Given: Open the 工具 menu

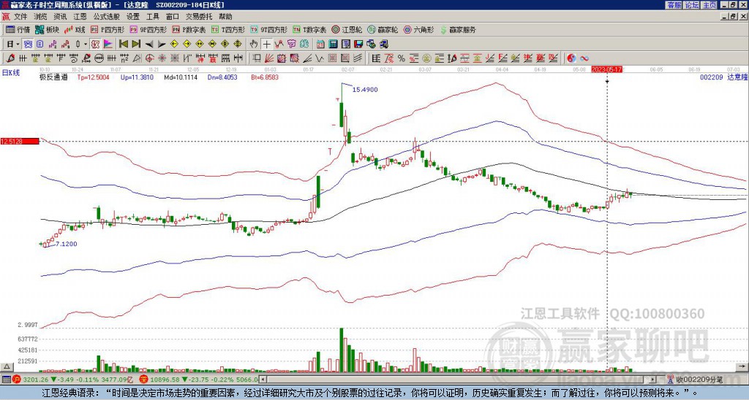Looking at the screenshot, I should point(152,17).
